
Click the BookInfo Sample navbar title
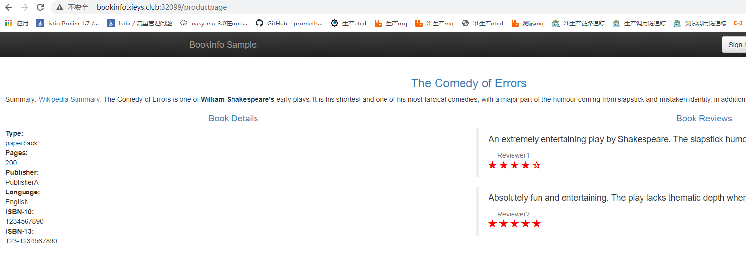(223, 45)
